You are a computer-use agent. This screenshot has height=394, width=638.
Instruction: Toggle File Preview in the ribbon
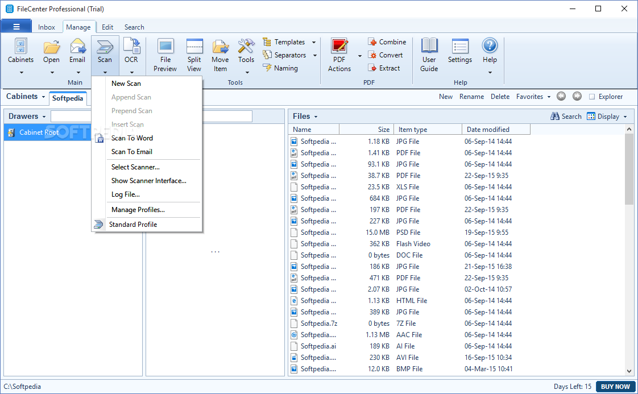pyautogui.click(x=165, y=55)
